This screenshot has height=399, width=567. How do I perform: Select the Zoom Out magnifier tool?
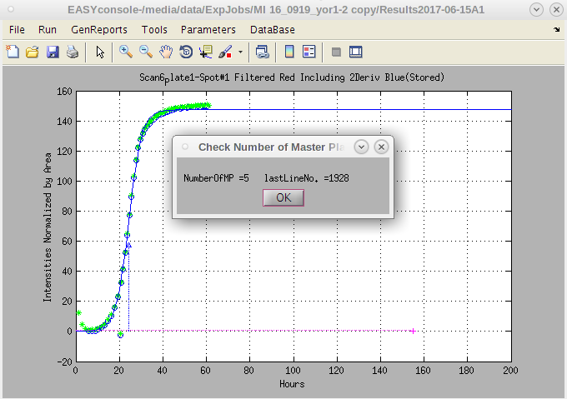pyautogui.click(x=146, y=52)
